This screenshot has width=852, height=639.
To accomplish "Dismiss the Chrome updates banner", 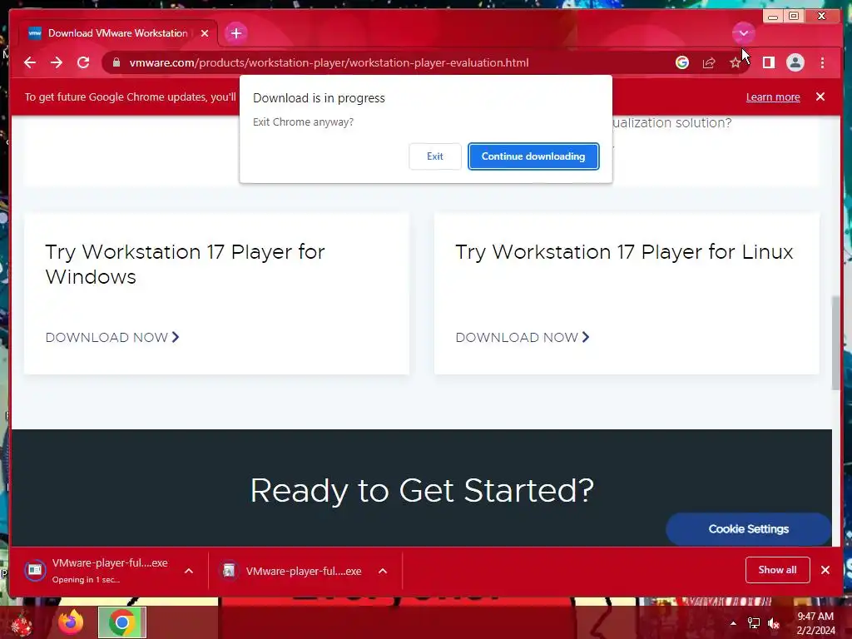I will pos(820,97).
